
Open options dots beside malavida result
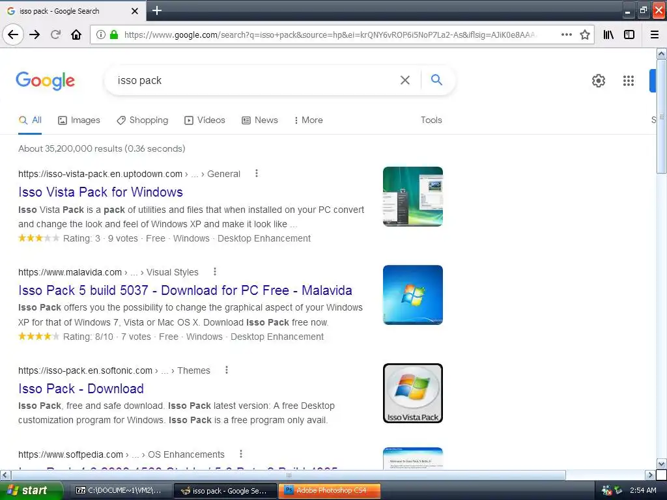(x=215, y=271)
